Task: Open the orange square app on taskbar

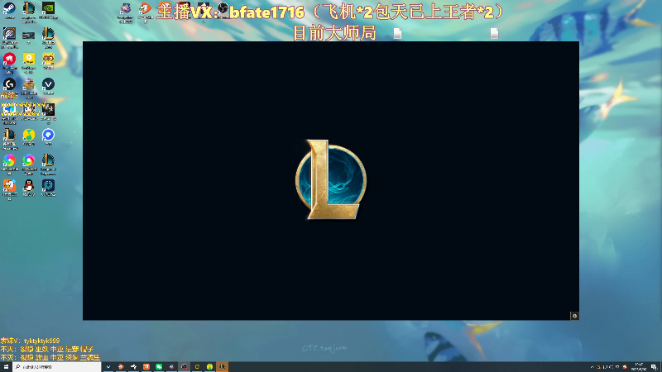Action: [x=146, y=367]
